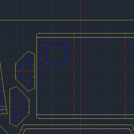The height and width of the screenshot is (134, 134).
Task: Select blue diagonal line in upper hexagon
Action: coord(25,59)
